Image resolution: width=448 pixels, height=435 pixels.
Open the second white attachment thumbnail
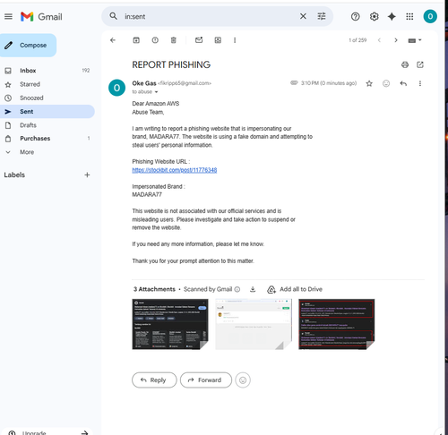click(254, 324)
